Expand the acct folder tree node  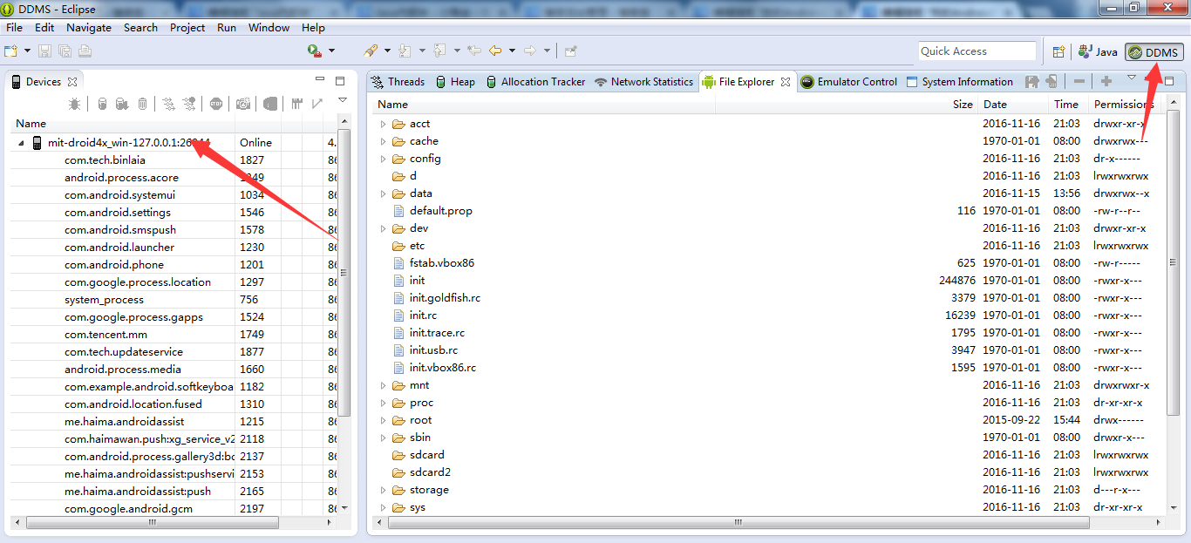(383, 124)
